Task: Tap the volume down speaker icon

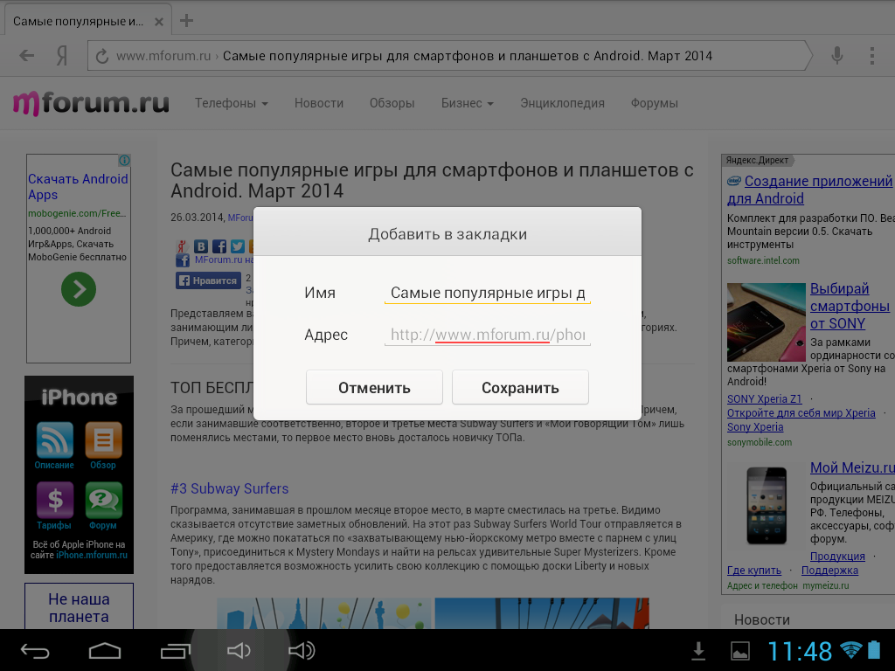Action: click(239, 651)
